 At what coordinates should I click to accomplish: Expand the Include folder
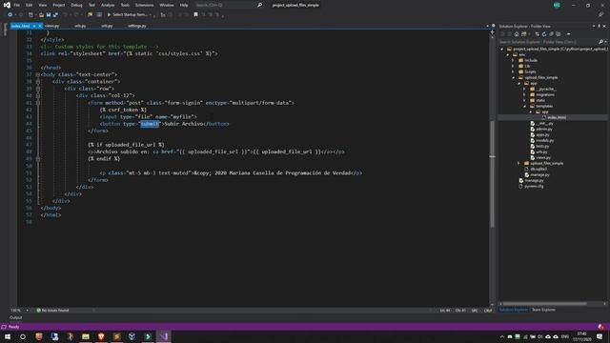point(513,60)
